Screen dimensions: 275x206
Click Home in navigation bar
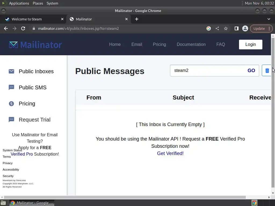(x=115, y=45)
